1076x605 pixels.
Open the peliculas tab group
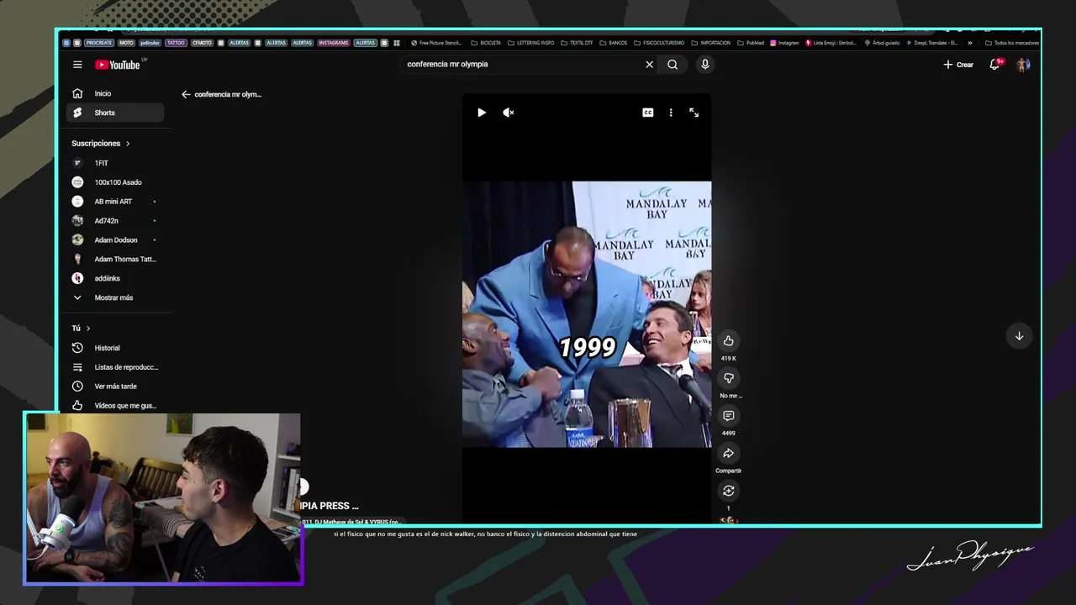point(150,43)
